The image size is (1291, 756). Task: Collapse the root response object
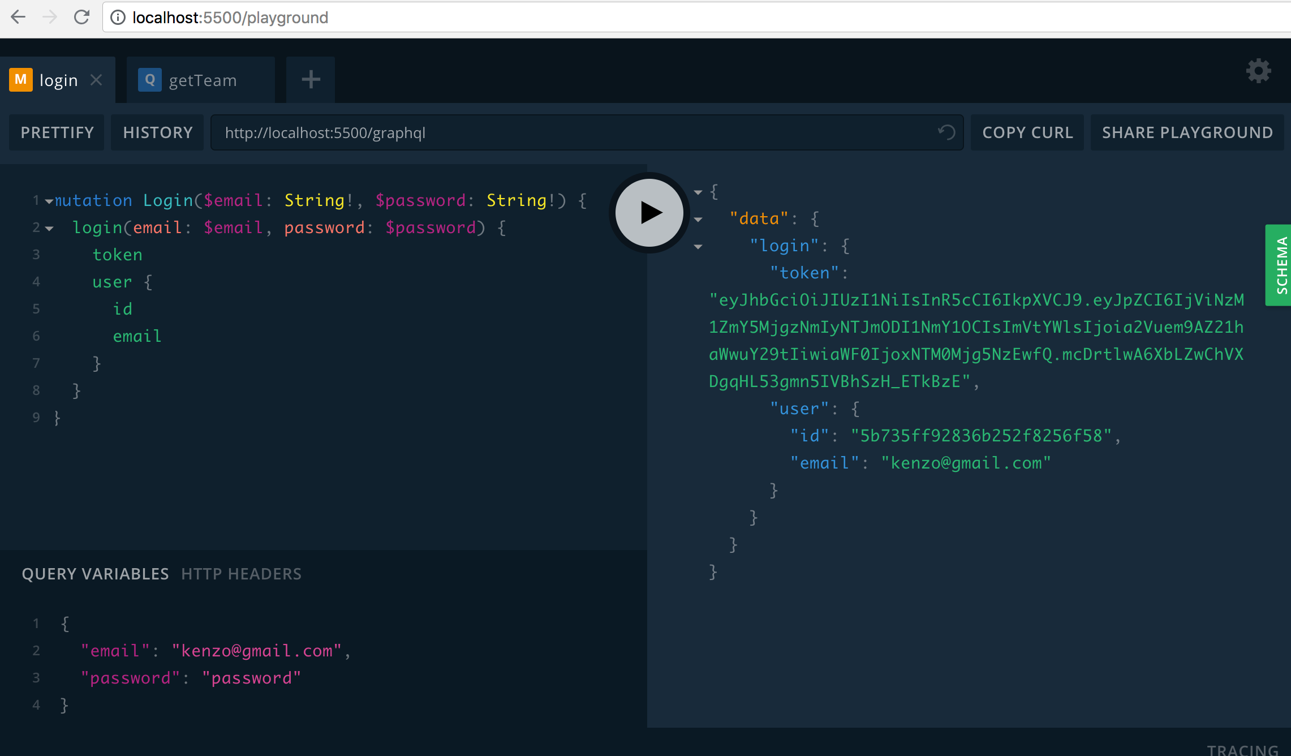[698, 192]
